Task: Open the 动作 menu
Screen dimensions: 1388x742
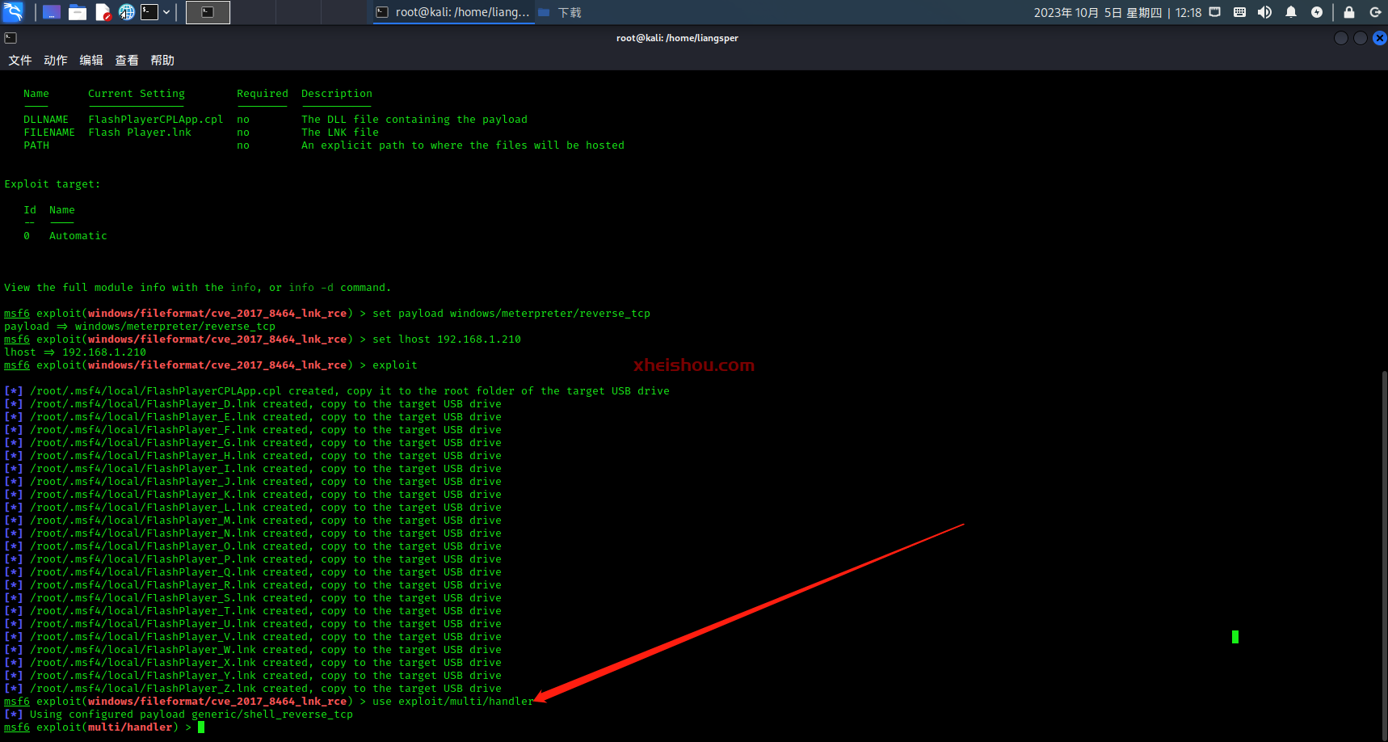Action: [56, 61]
